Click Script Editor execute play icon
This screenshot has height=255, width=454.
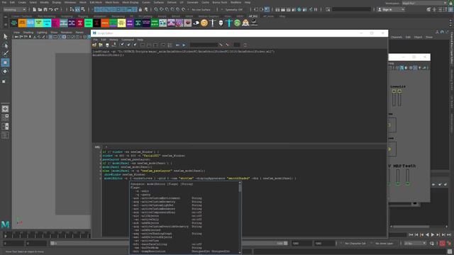pos(184,45)
